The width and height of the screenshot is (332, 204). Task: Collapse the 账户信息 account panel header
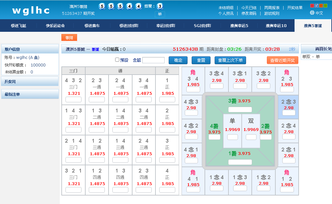click(x=30, y=49)
